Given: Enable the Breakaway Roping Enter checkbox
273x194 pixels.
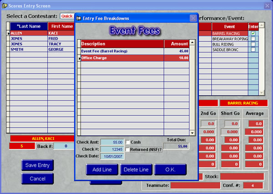Looking at the screenshot, I should 253,39.
